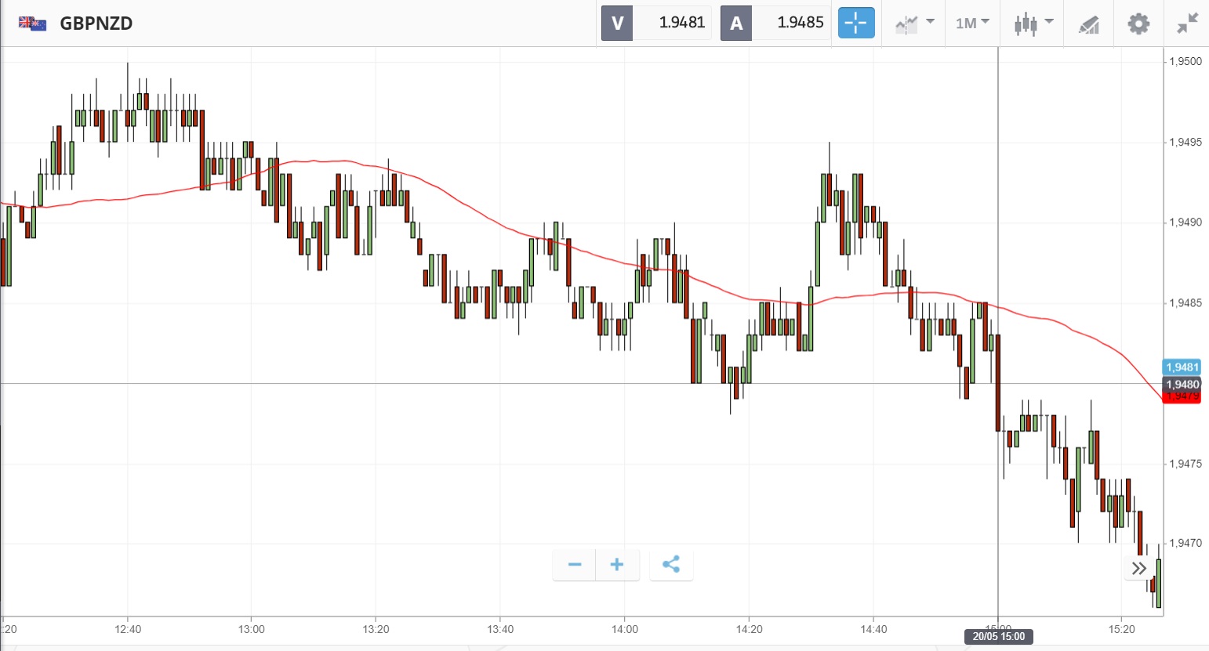Expand the candlestick chart type dropdown
The image size is (1209, 651).
click(1033, 24)
